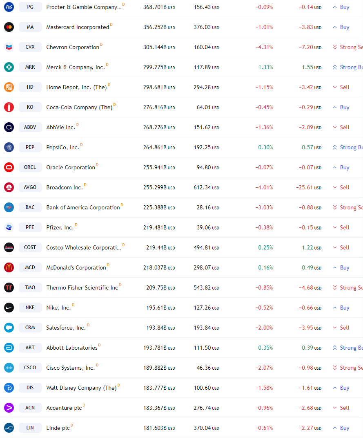Open the CVX ticker symbol
363x438 pixels.
(30, 47)
